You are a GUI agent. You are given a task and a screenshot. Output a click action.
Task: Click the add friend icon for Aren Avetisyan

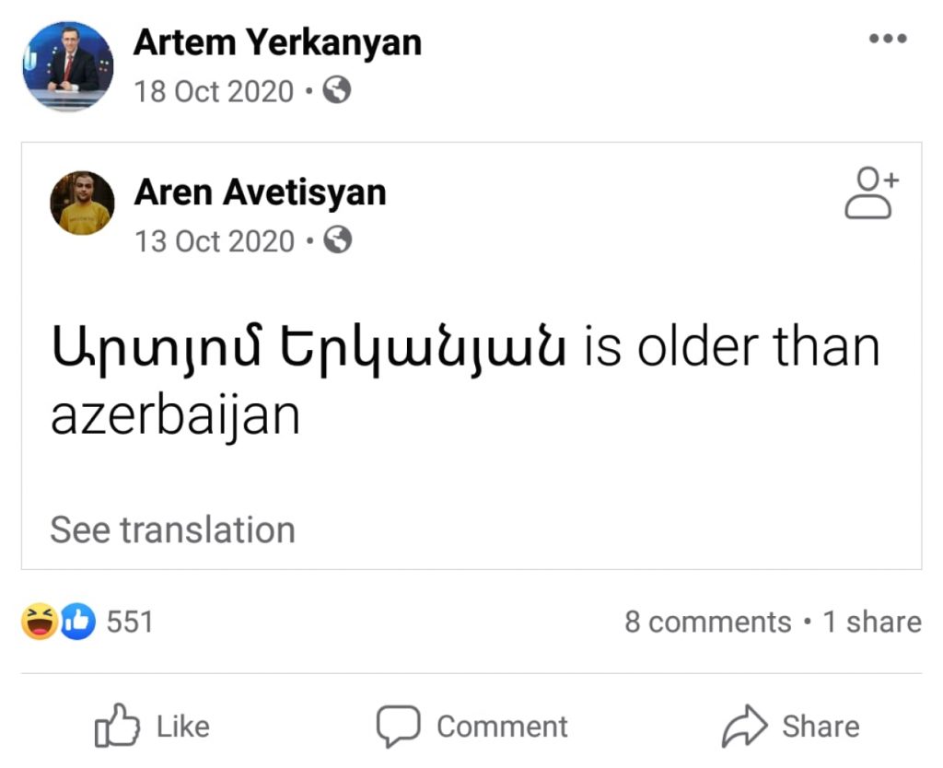[869, 193]
